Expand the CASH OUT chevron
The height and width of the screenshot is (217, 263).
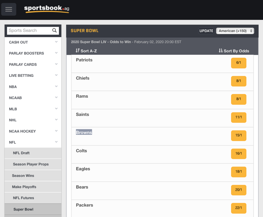pyautogui.click(x=56, y=42)
